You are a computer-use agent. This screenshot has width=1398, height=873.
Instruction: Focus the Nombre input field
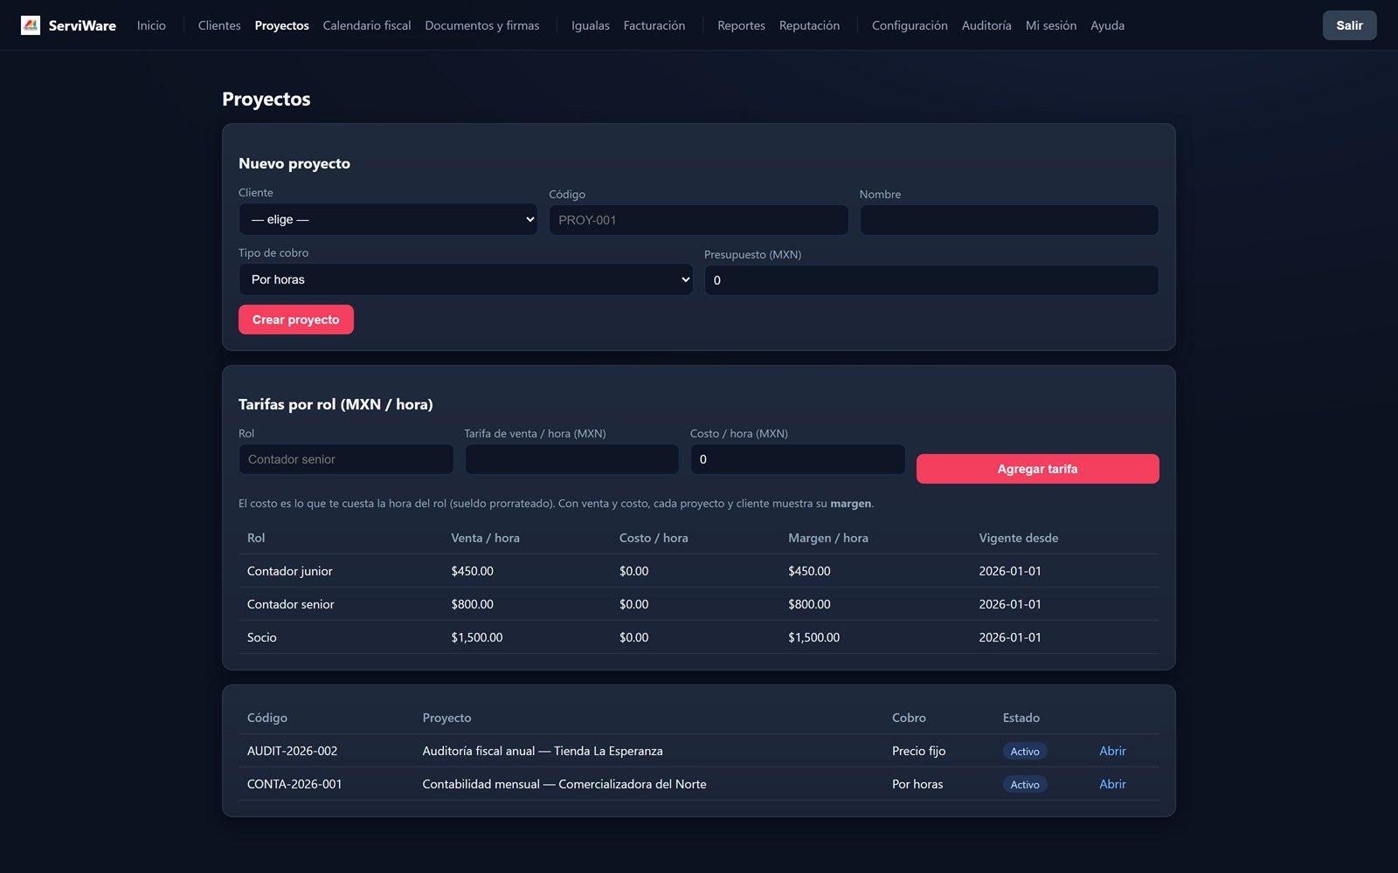(x=1009, y=220)
